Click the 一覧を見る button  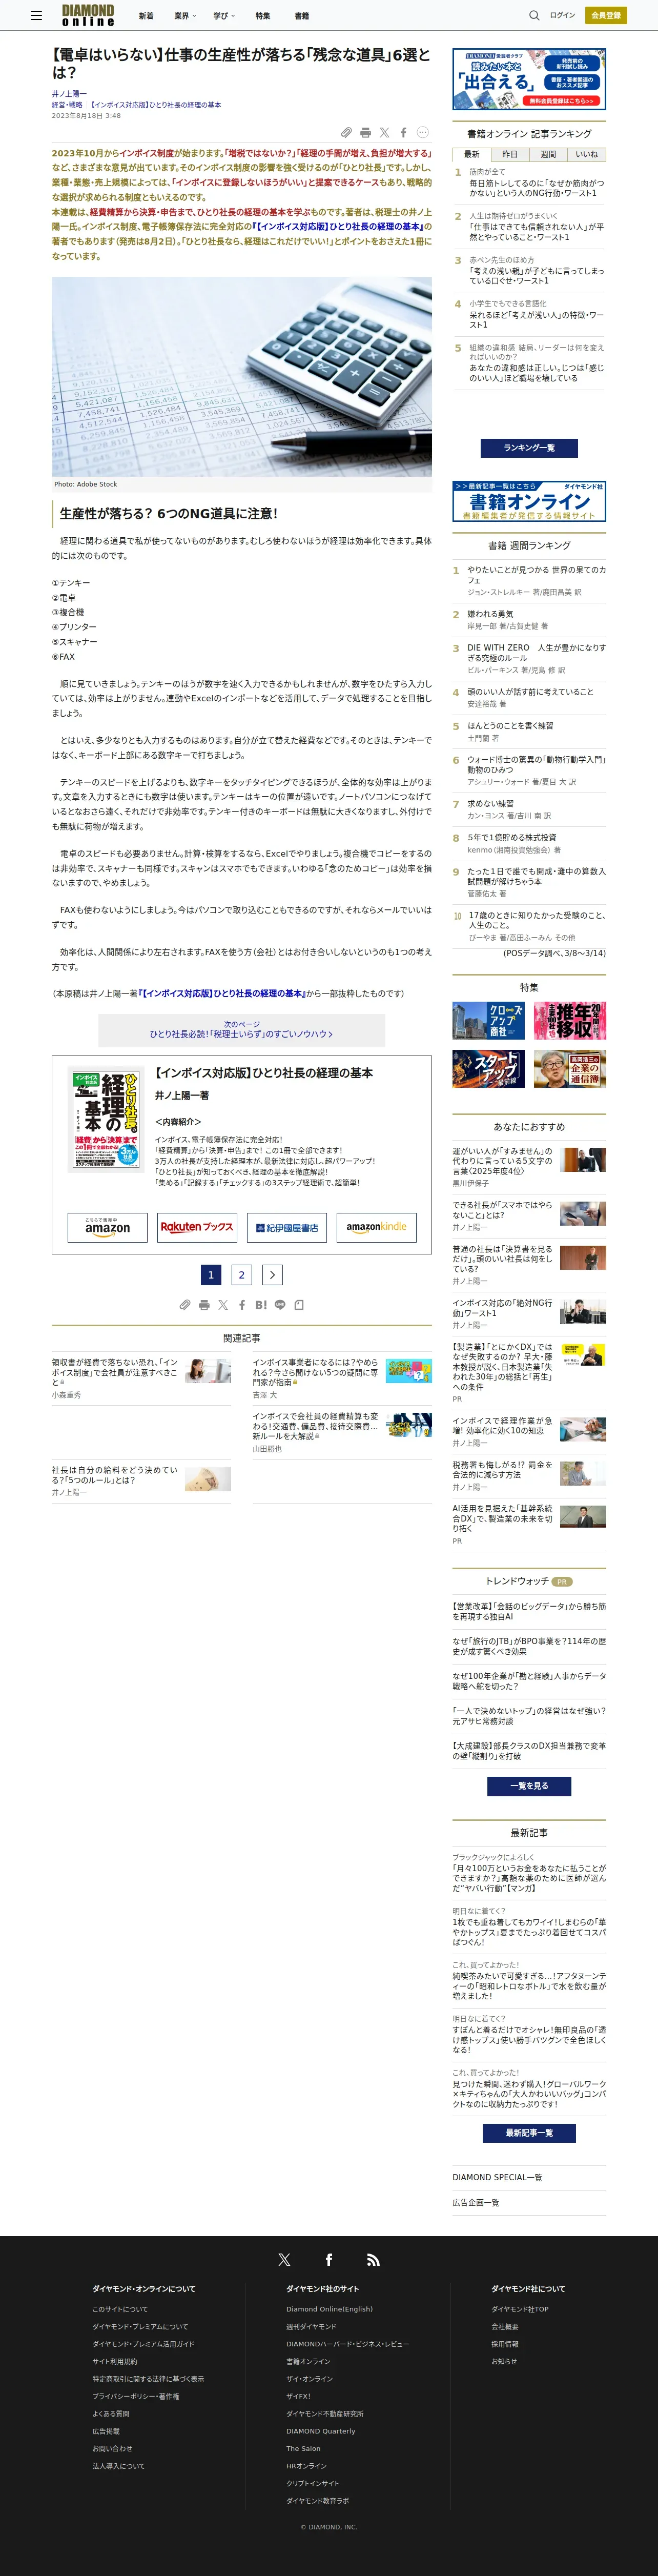tap(529, 1786)
